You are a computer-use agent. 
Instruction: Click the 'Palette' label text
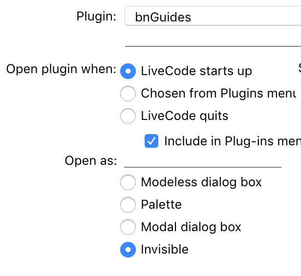tap(161, 204)
